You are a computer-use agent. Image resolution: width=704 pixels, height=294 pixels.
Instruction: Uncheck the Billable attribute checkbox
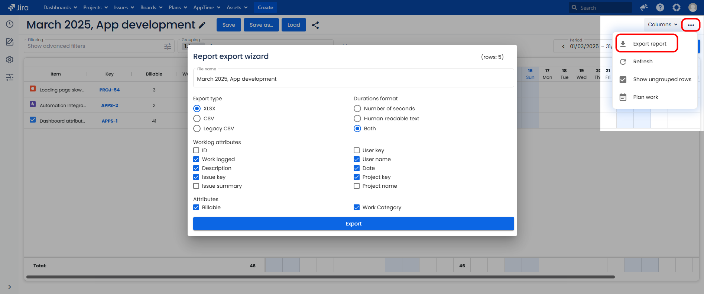(x=196, y=207)
